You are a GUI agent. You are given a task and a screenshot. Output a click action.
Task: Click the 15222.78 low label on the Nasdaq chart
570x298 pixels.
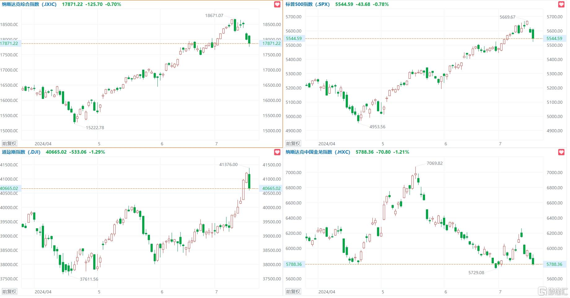coord(95,128)
